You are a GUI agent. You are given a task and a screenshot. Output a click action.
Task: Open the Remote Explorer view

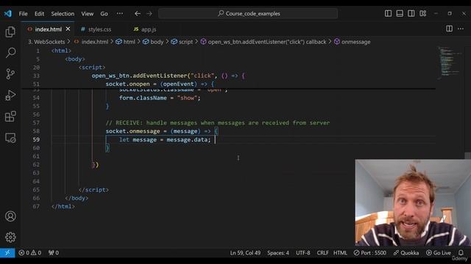coord(10,138)
